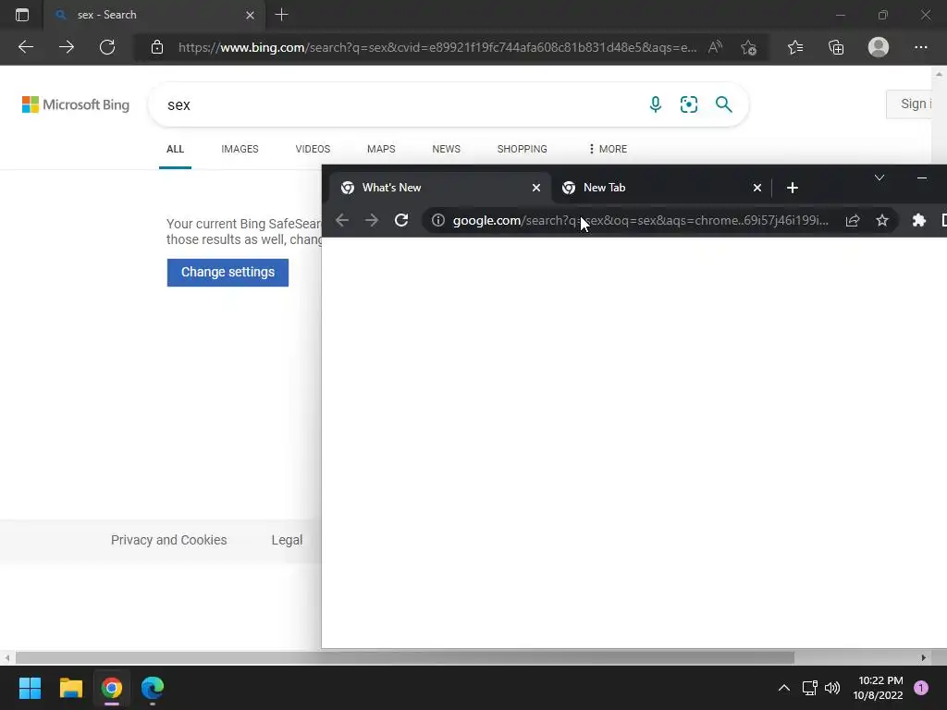Click Chrome back arrow
The height and width of the screenshot is (710, 947).
click(x=342, y=220)
